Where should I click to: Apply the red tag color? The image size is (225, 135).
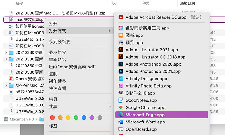(52, 118)
